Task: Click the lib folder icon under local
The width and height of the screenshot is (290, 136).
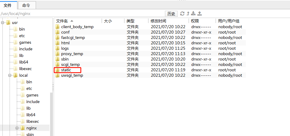Action: pyautogui.click(x=22, y=108)
